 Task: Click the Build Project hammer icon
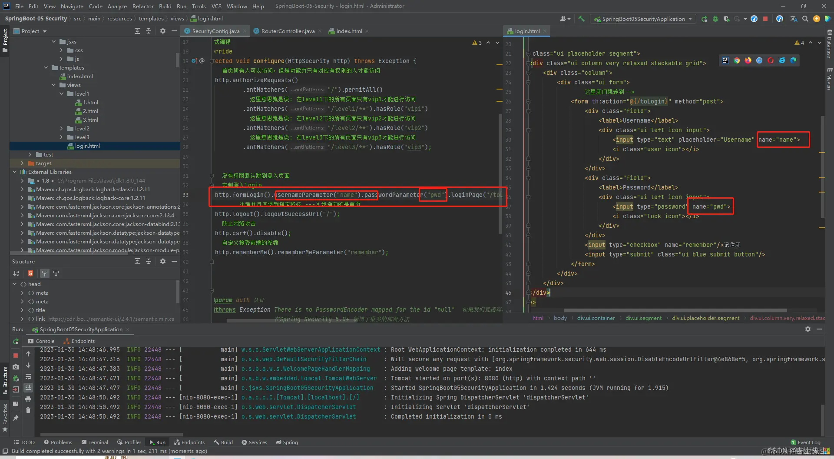(x=581, y=19)
